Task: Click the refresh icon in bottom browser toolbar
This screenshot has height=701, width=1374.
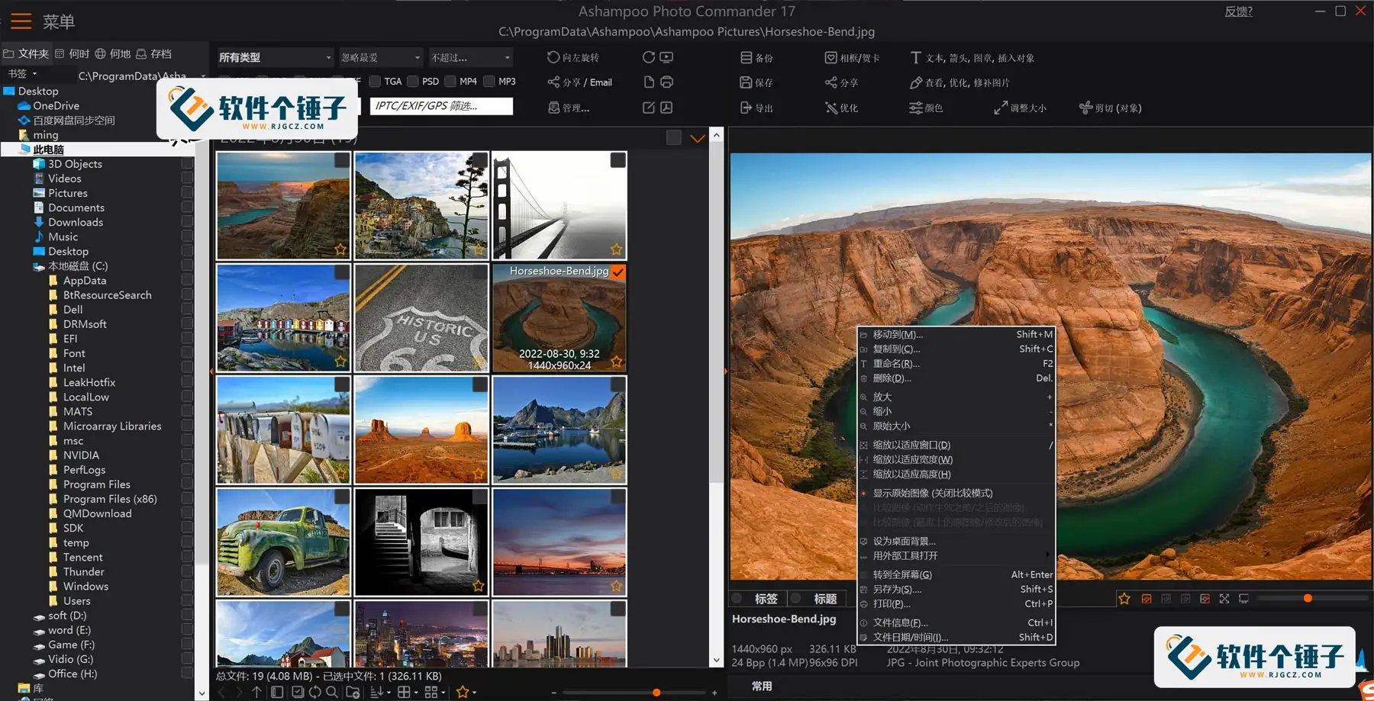Action: [314, 692]
